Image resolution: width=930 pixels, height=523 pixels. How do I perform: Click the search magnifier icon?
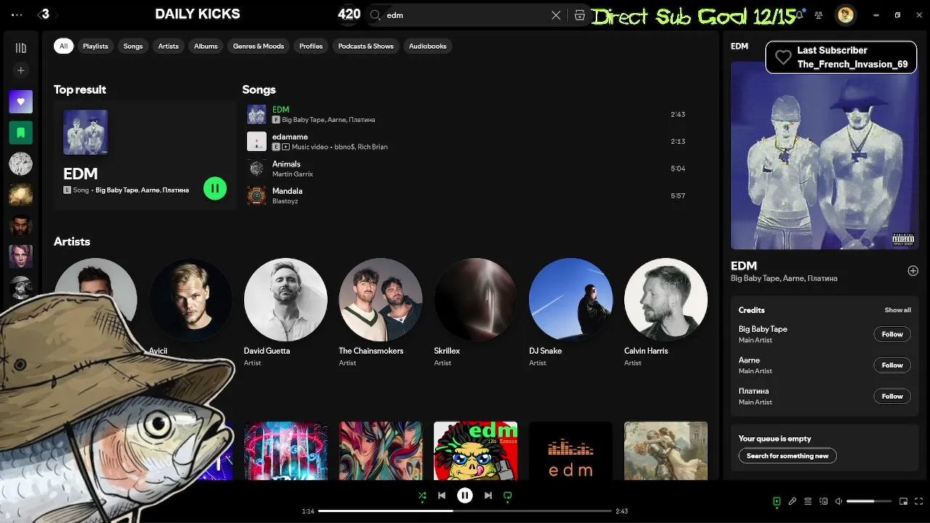click(x=376, y=15)
